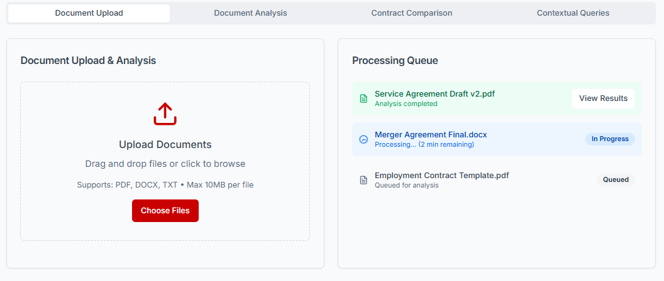The height and width of the screenshot is (281, 664).
Task: Select the Document Upload tab
Action: 89,13
